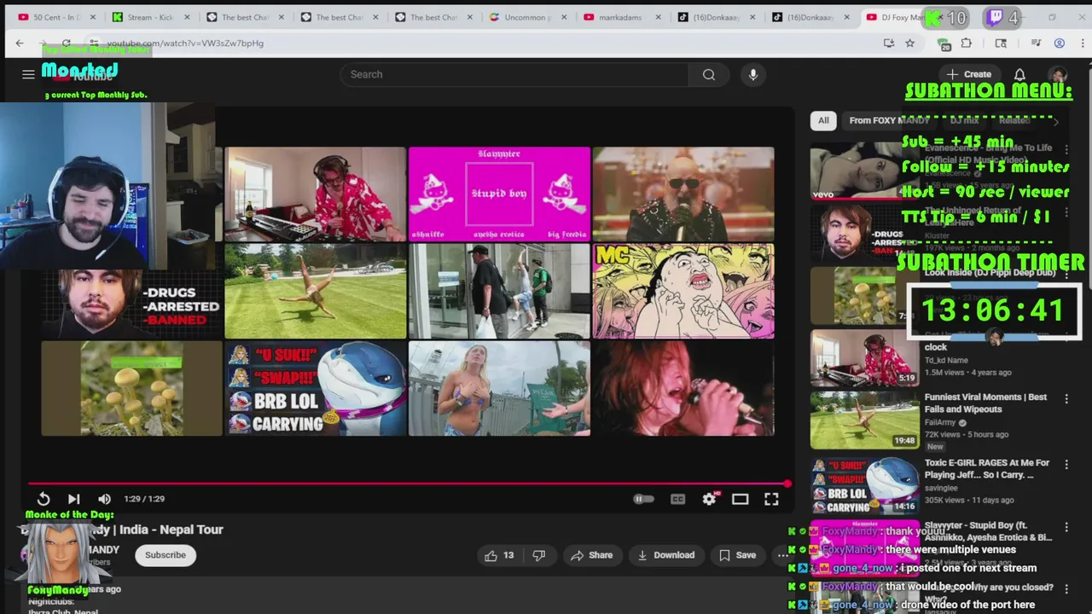Select the All filter chip
Screen dimensions: 1092x614
click(x=823, y=120)
